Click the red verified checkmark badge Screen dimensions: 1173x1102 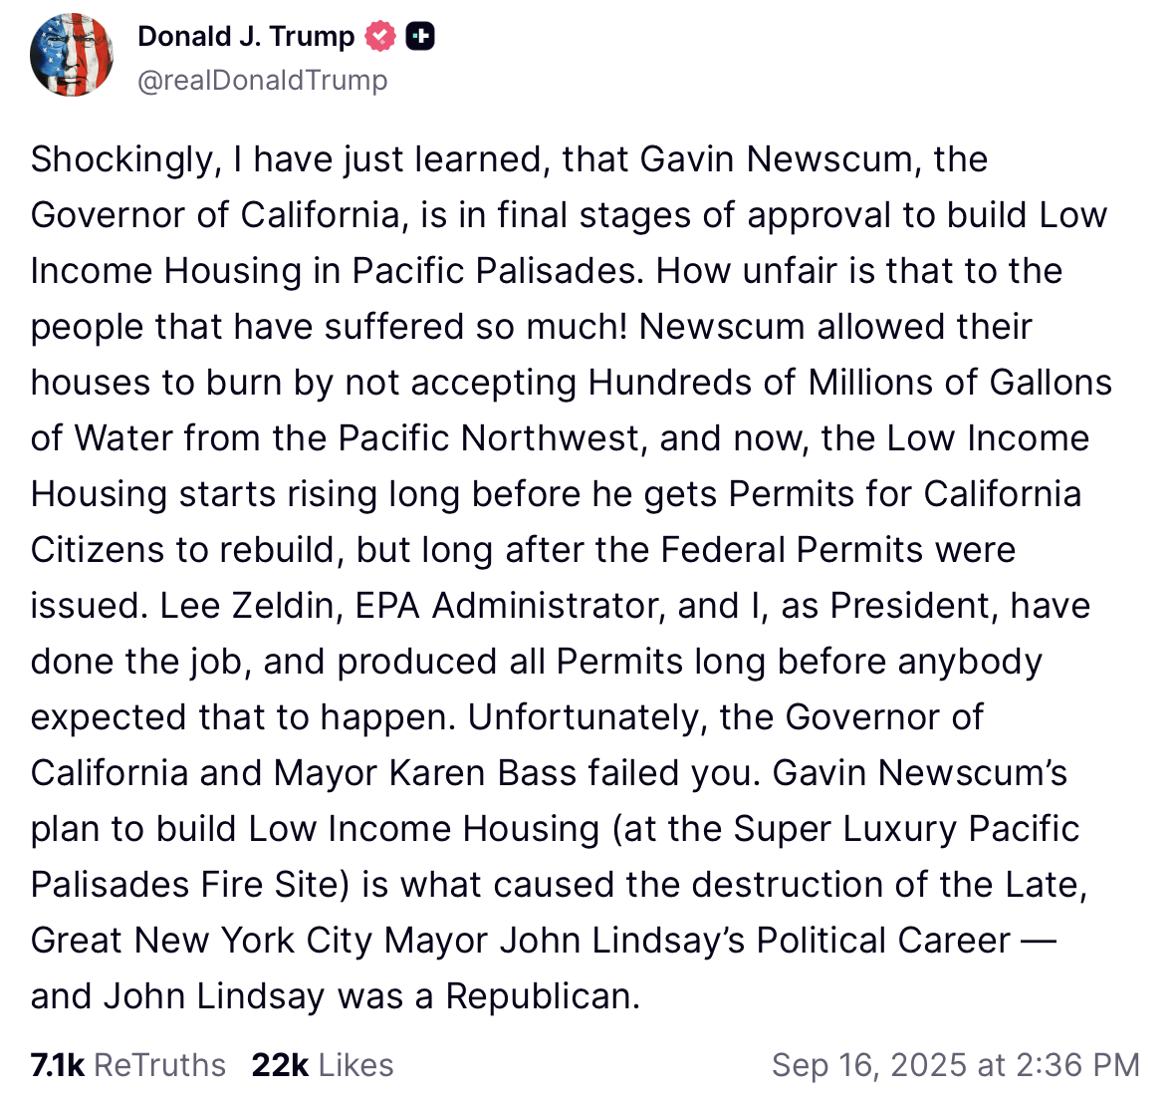(x=380, y=36)
